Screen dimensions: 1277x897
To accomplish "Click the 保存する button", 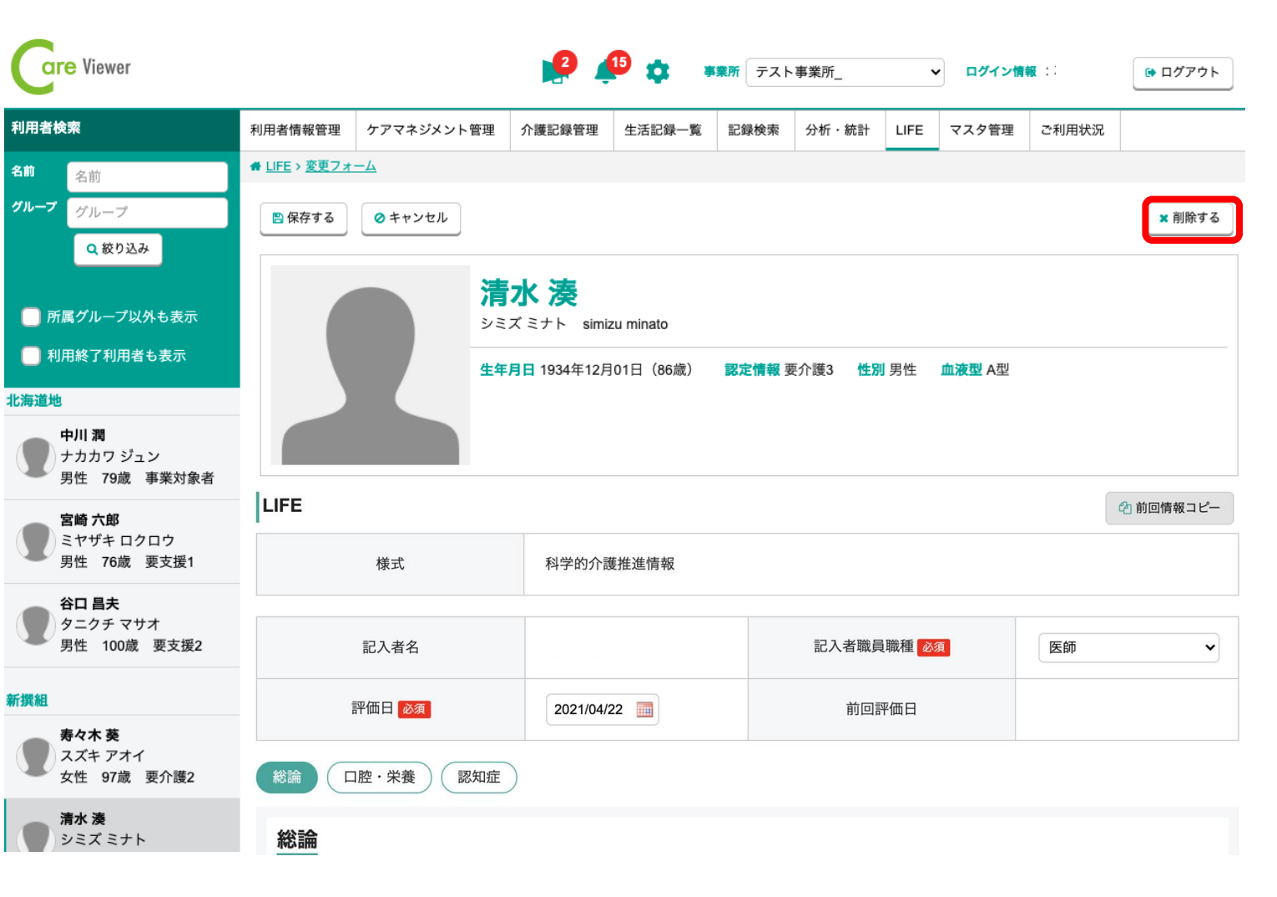I will 303,218.
